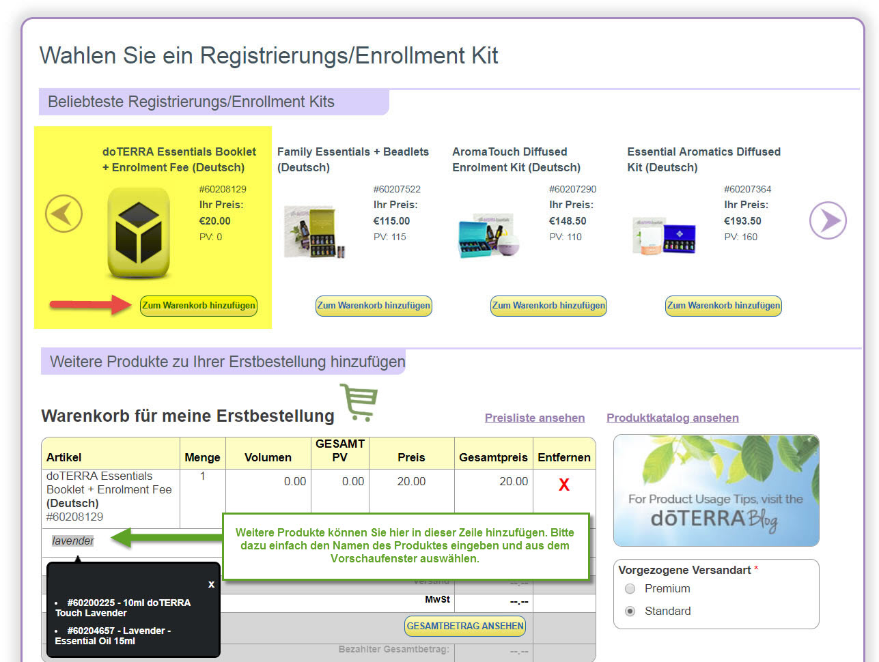The image size is (879, 662).
Task: Add Essential Aromatics Diffused Kit to cart
Action: (723, 305)
